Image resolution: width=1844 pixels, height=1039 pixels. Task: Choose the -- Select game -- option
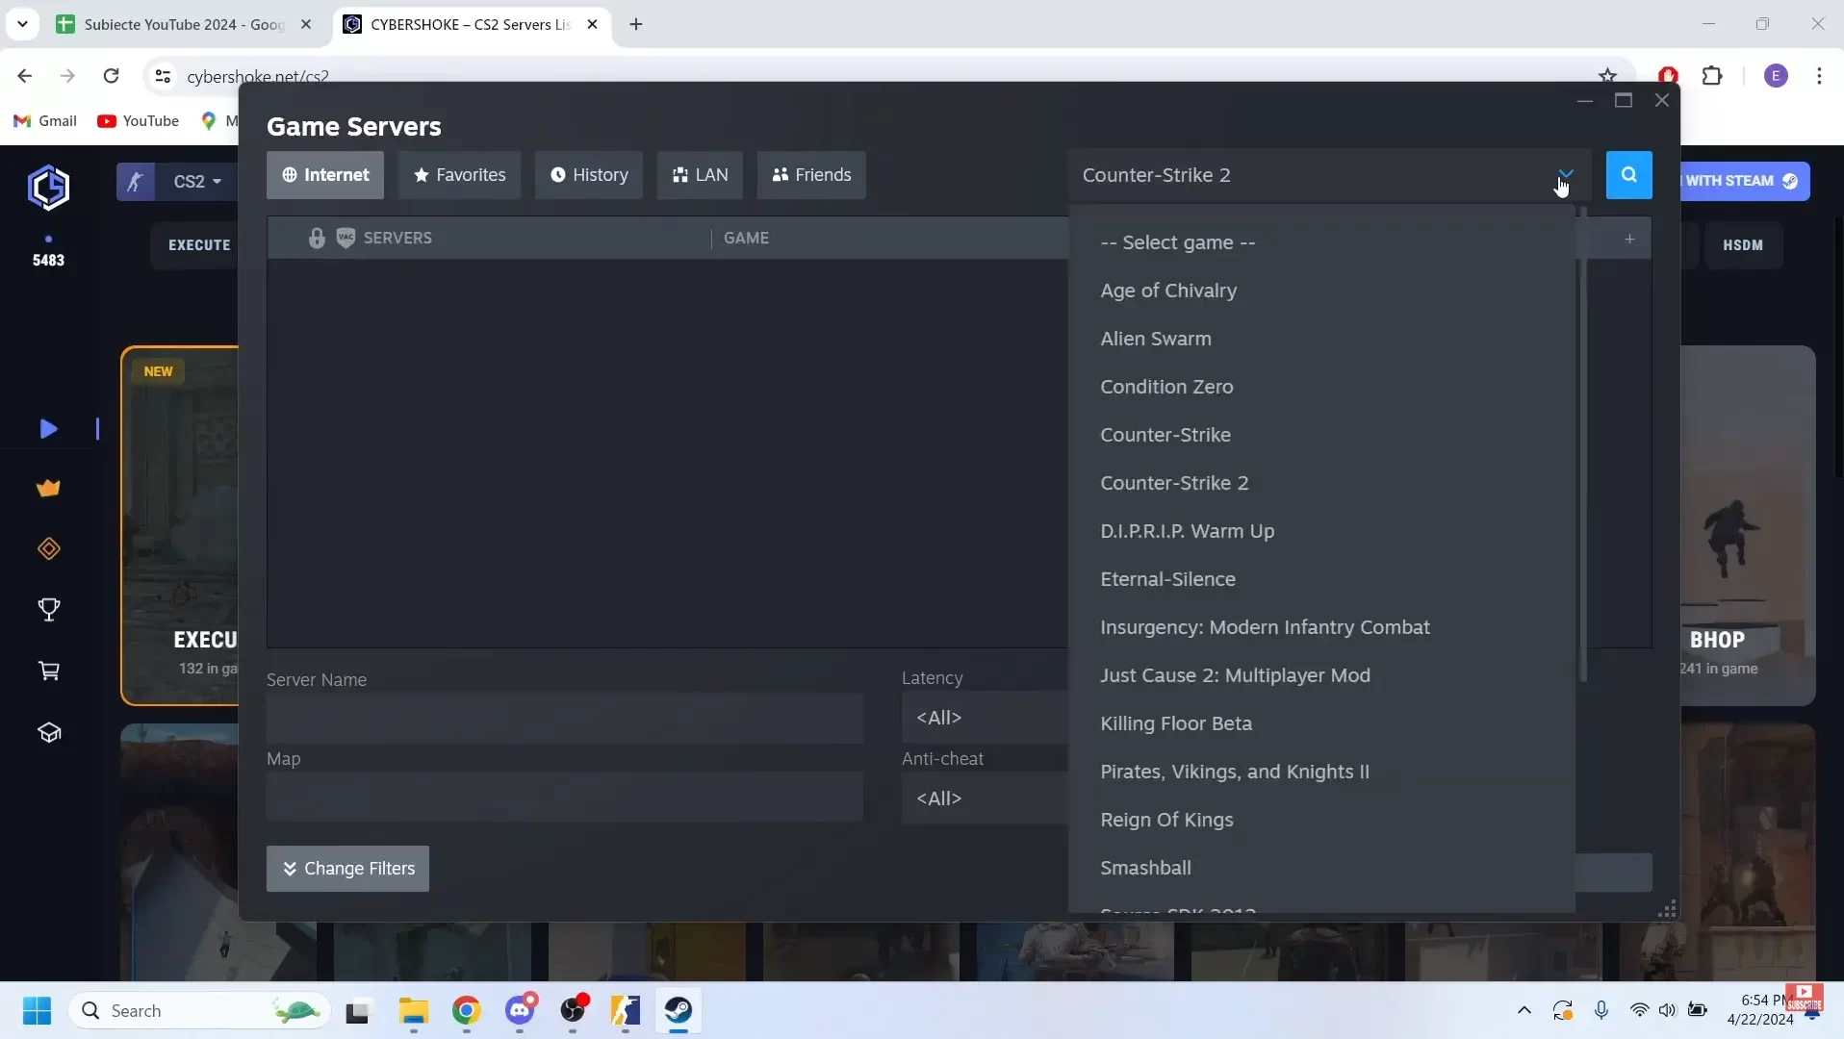(x=1320, y=242)
